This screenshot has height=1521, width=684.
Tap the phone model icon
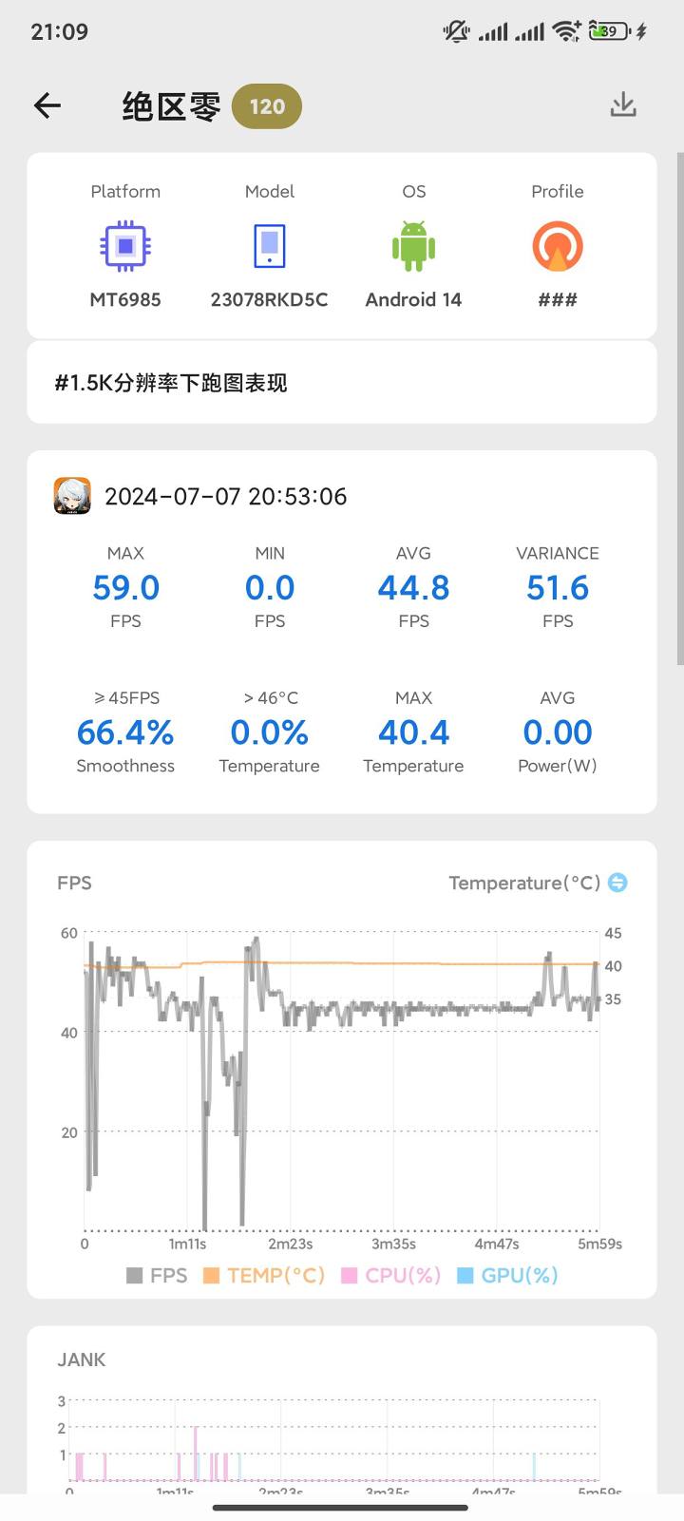[270, 247]
